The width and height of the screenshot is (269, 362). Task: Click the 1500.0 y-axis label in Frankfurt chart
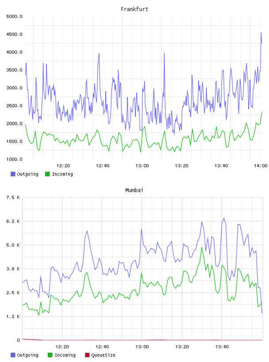(x=14, y=142)
